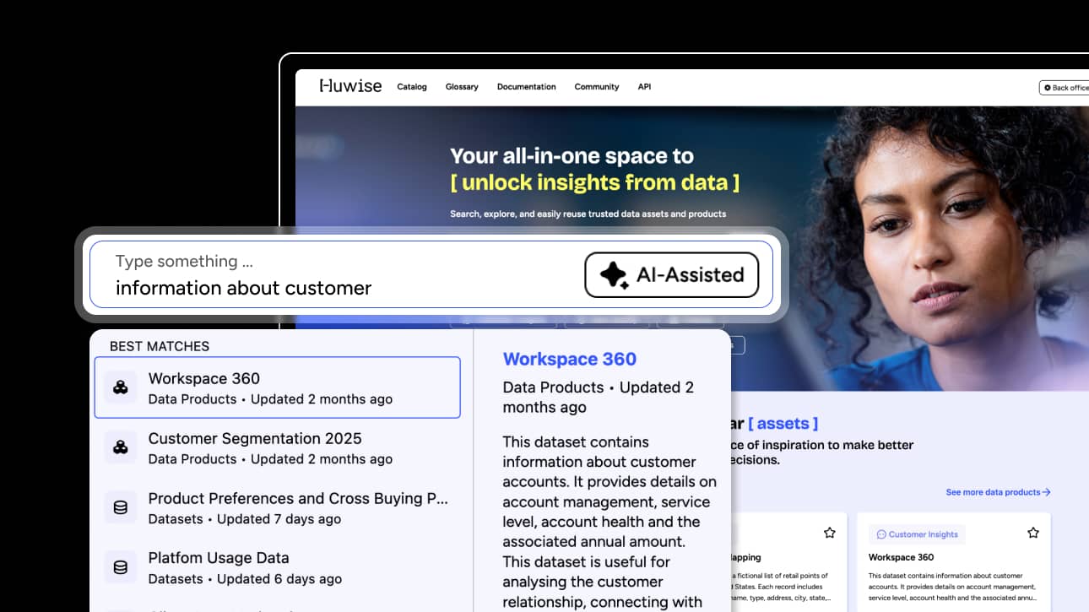Image resolution: width=1089 pixels, height=612 pixels.
Task: Click the sparkle icon in AI-Assisted button
Action: [x=614, y=275]
